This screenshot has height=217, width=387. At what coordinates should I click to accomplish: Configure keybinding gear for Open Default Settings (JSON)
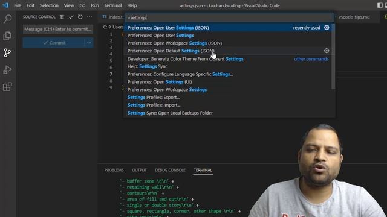pyautogui.click(x=327, y=51)
